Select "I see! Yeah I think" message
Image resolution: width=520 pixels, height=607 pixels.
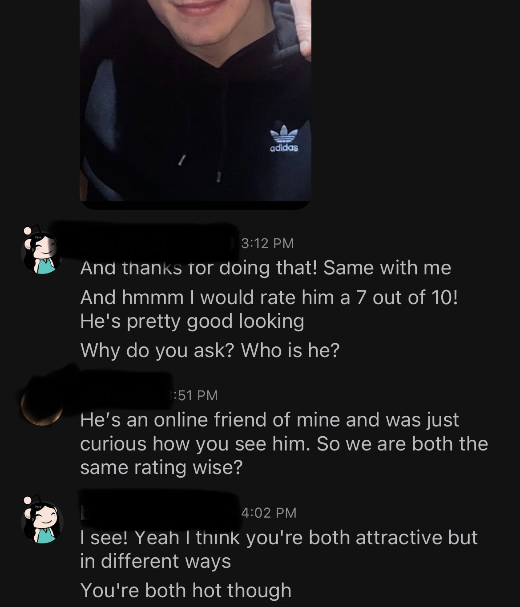[279, 549]
